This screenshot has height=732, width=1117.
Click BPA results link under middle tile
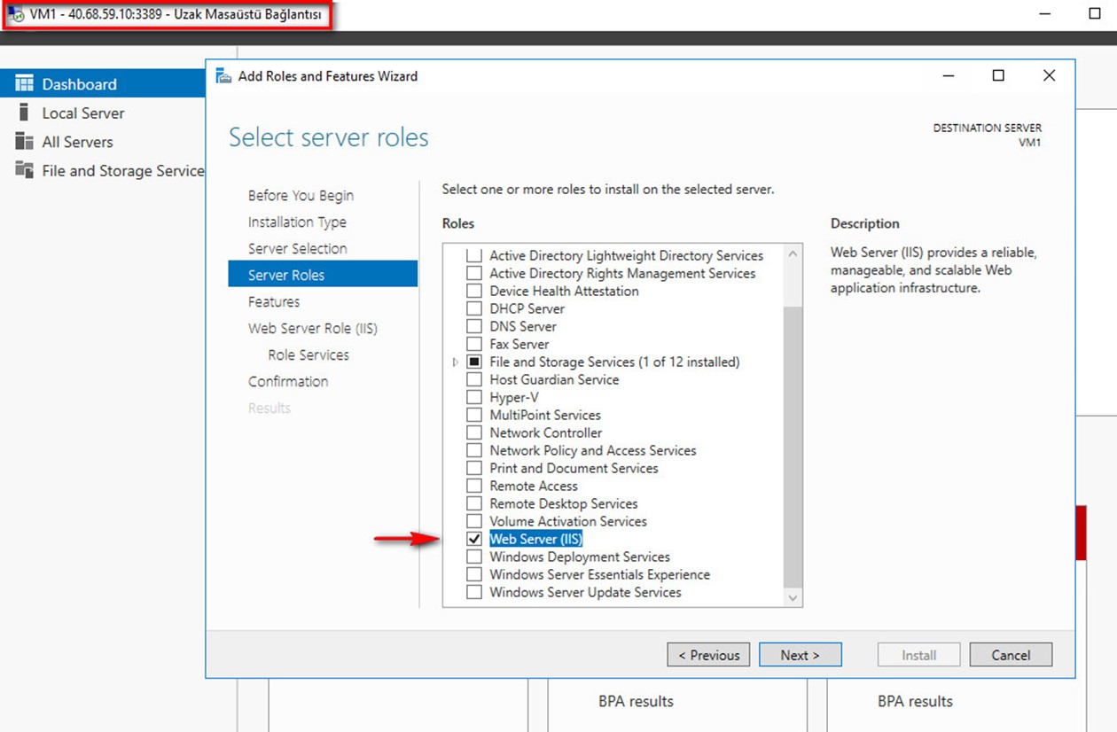point(636,701)
